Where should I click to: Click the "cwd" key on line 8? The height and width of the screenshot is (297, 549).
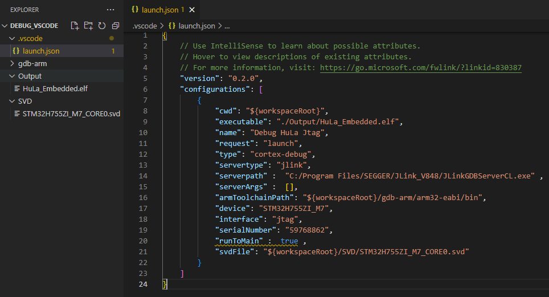coord(226,111)
